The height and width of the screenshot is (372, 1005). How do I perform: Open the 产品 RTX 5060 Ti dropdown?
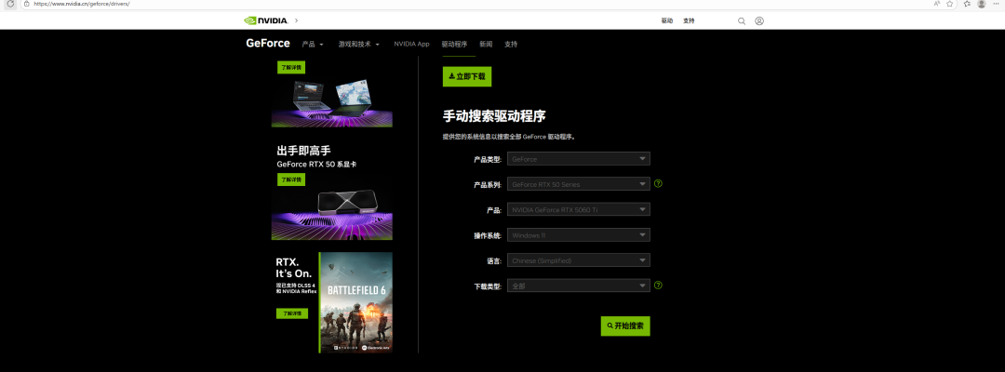pos(578,209)
